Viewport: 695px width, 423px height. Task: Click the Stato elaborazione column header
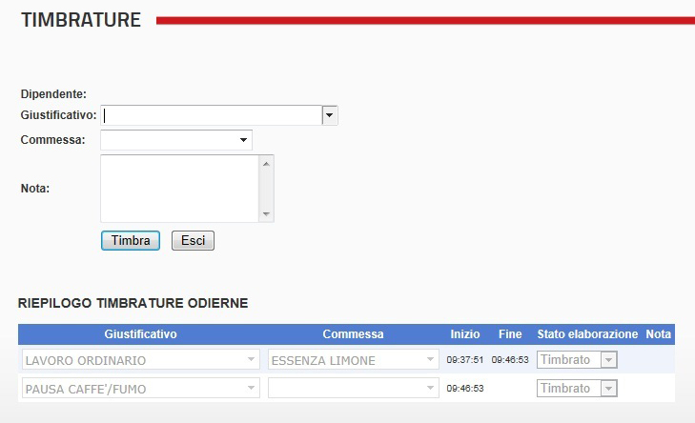pos(587,334)
